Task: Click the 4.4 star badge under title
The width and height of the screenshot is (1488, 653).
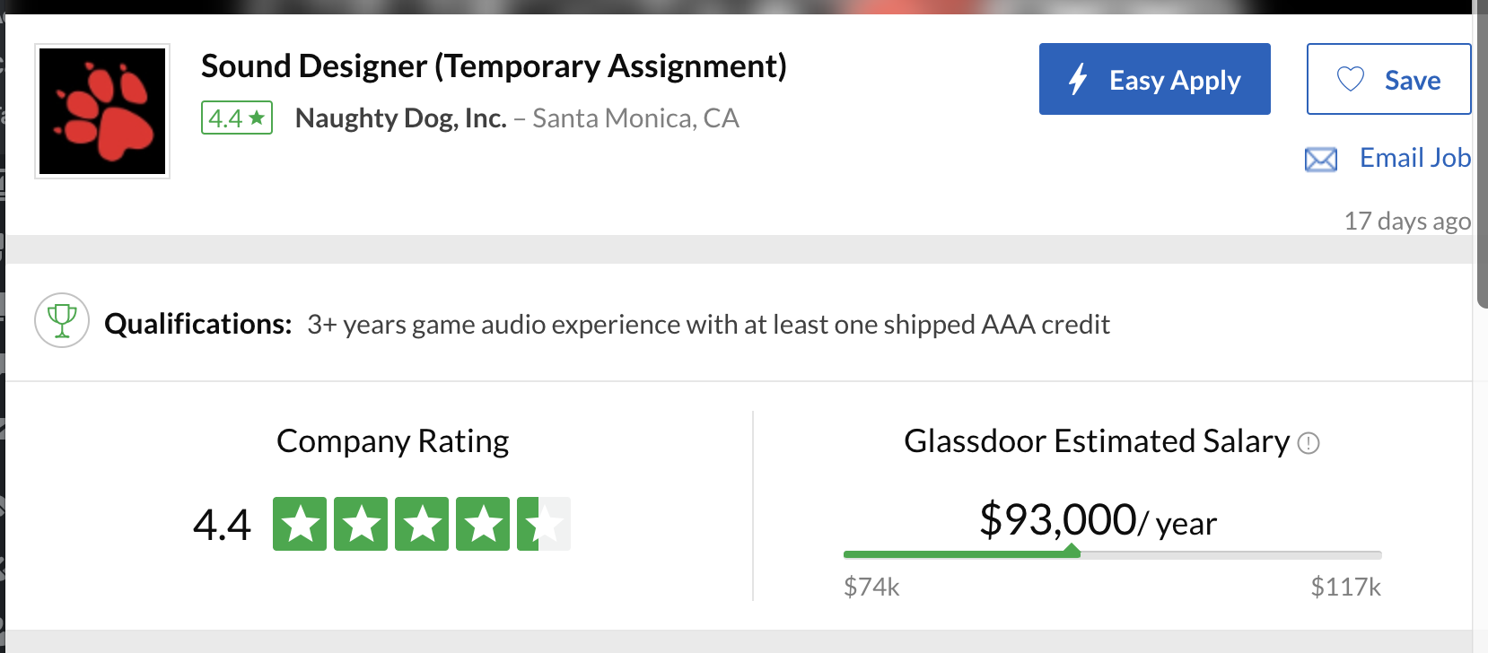Action: point(237,118)
